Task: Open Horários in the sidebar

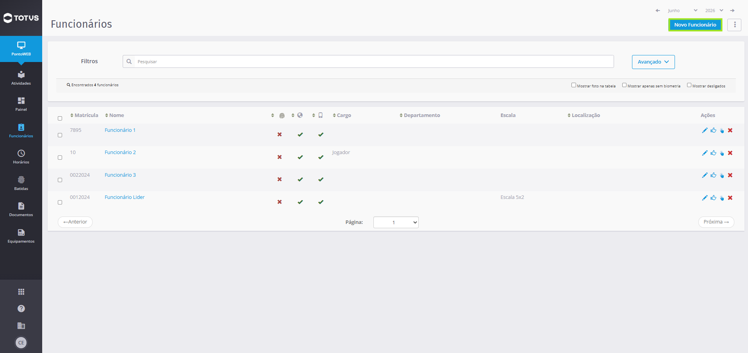Action: pyautogui.click(x=21, y=157)
